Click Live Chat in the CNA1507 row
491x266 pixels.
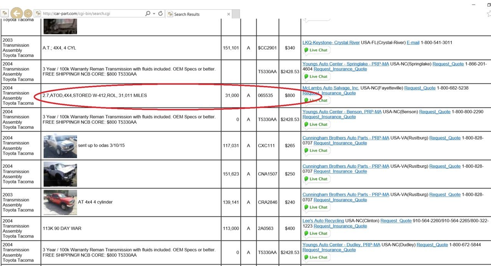pyautogui.click(x=317, y=179)
